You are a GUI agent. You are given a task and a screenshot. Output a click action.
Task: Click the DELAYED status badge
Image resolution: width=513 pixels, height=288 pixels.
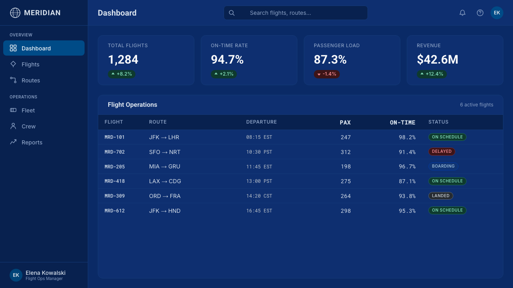pos(442,152)
